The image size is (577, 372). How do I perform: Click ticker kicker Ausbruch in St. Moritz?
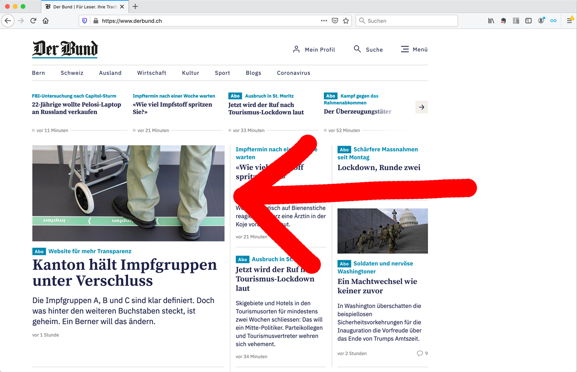pos(269,96)
